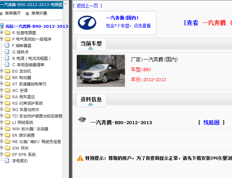This screenshot has height=178, width=232.
Task: Click page icon for G 搭铁点
Action: (x=7, y=52)
